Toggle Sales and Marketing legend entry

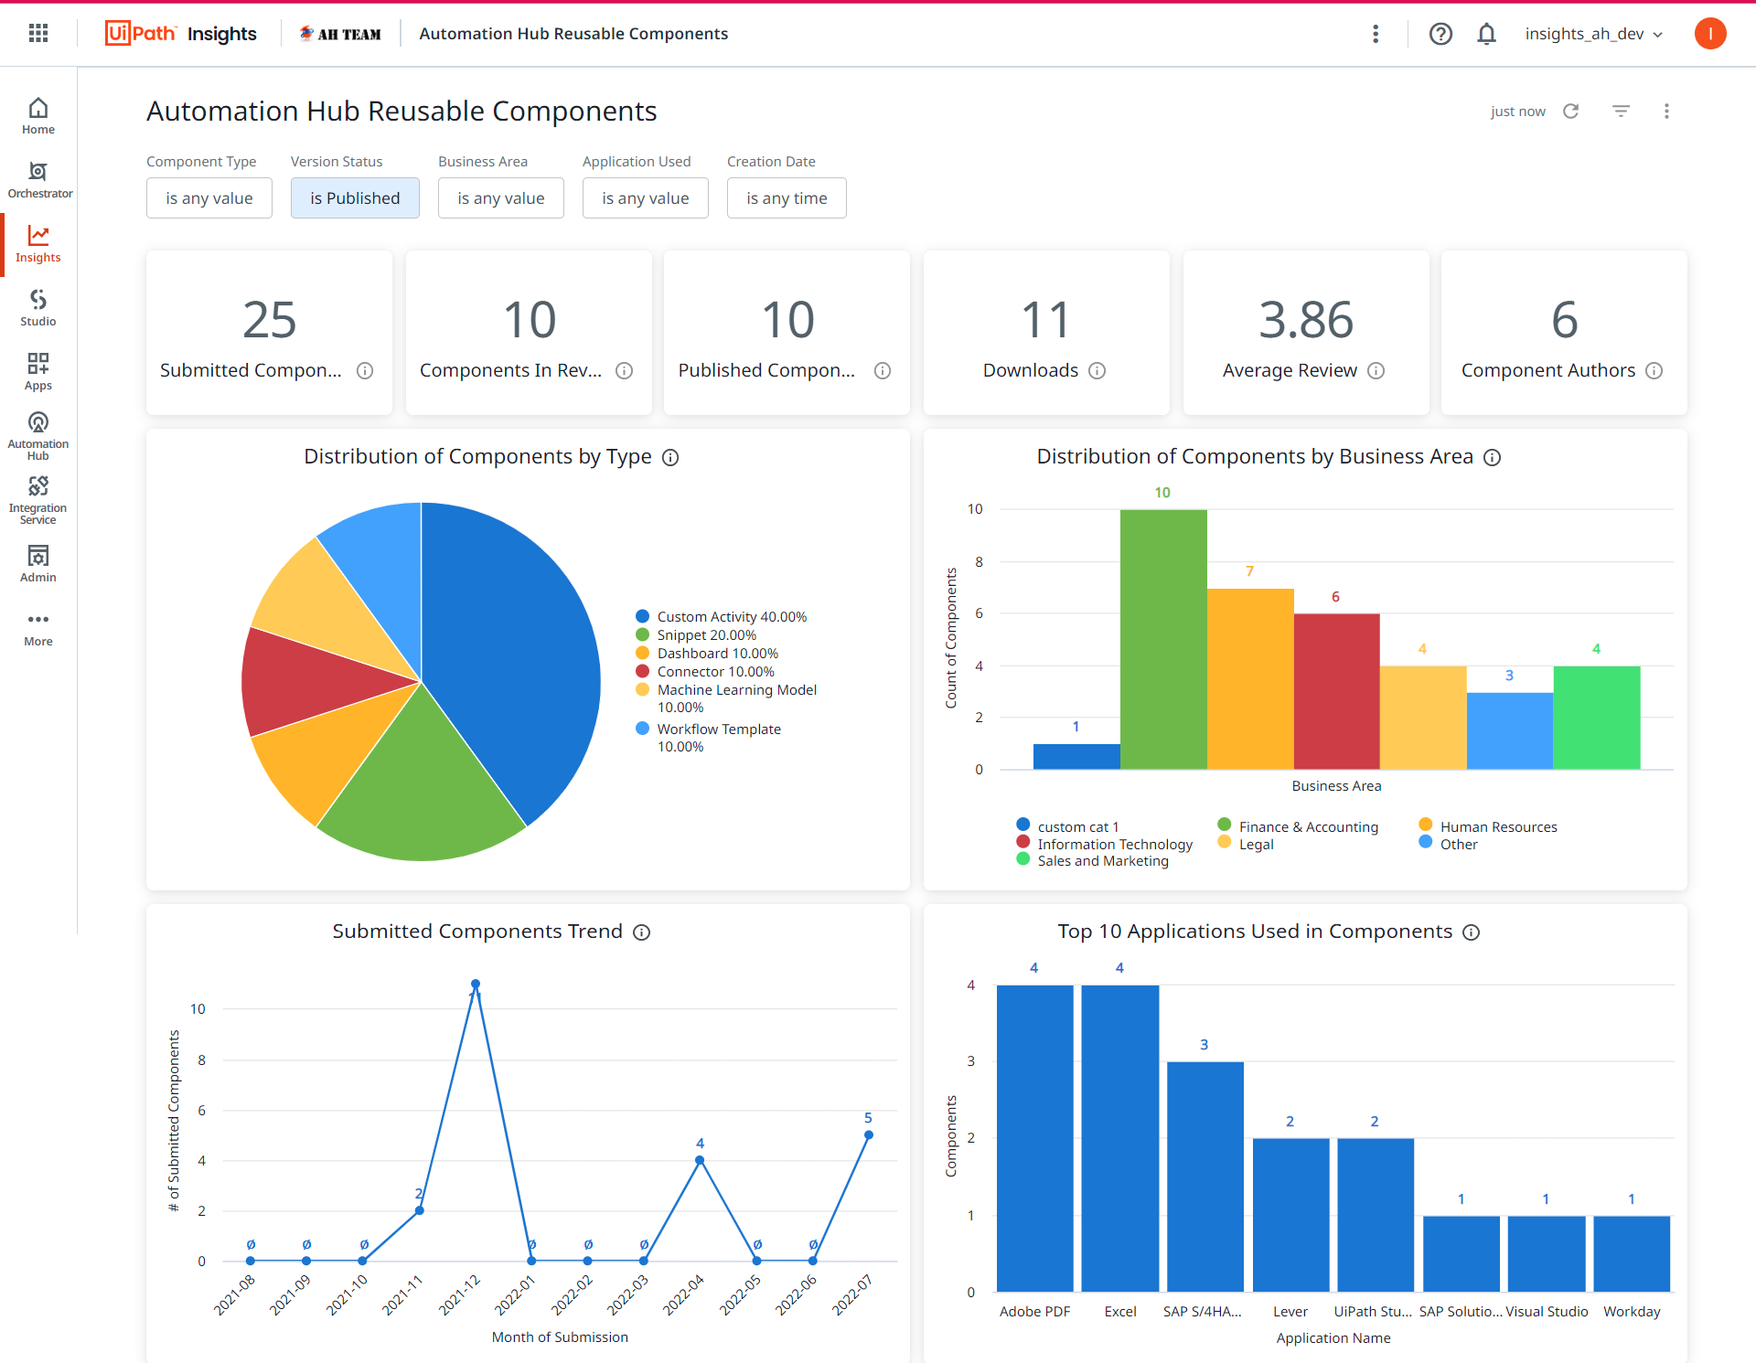1093,861
